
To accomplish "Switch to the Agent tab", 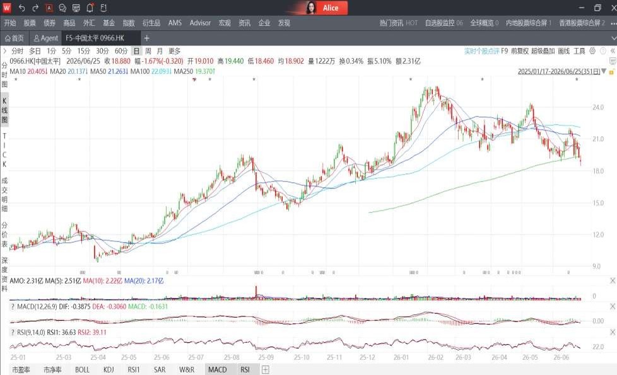I will click(x=45, y=38).
